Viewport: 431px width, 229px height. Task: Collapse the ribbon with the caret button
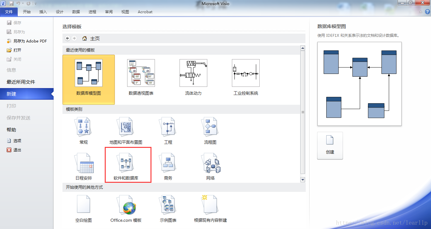421,12
